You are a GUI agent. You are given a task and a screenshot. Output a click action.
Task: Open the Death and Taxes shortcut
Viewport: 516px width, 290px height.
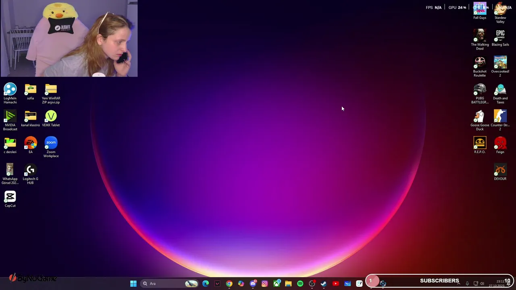(x=500, y=93)
